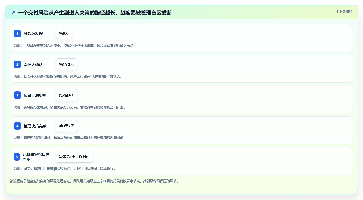The width and height of the screenshot is (363, 200).
Task: Click the description about 一线成员观察到需求变更
Action: point(74,46)
